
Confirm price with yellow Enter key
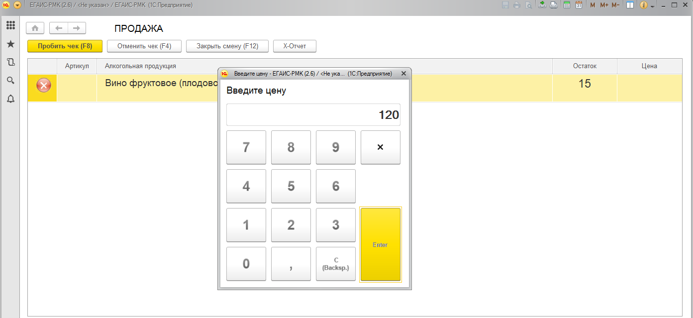coord(381,244)
